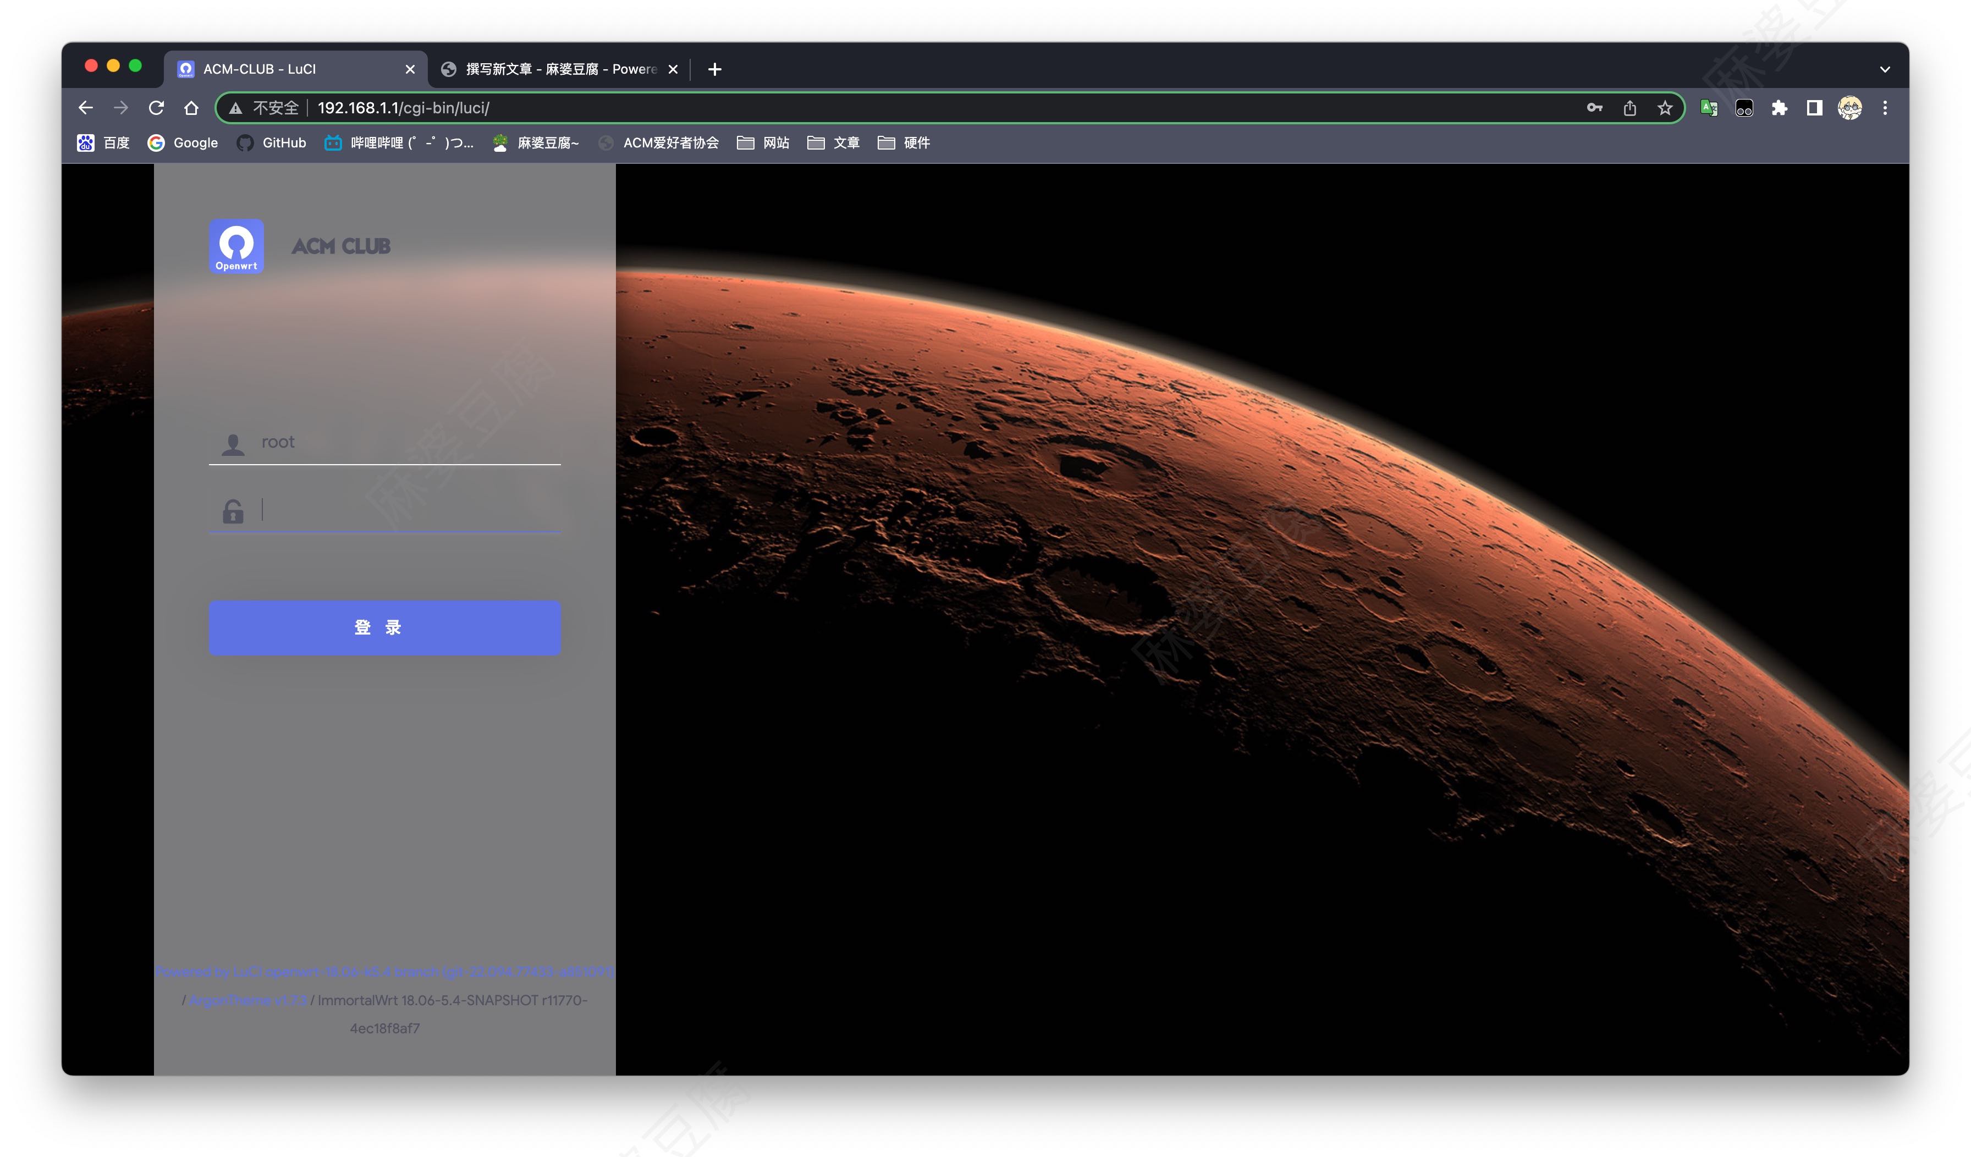Screen dimensions: 1971x1157
Task: Switch to the ACM-CLUB - LuCI tab
Action: (x=296, y=69)
